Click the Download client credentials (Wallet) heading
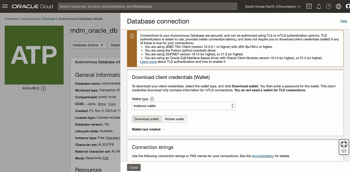 click(171, 77)
